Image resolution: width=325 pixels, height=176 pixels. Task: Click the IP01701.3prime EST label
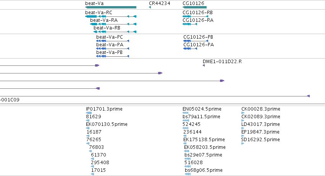pos(104,109)
